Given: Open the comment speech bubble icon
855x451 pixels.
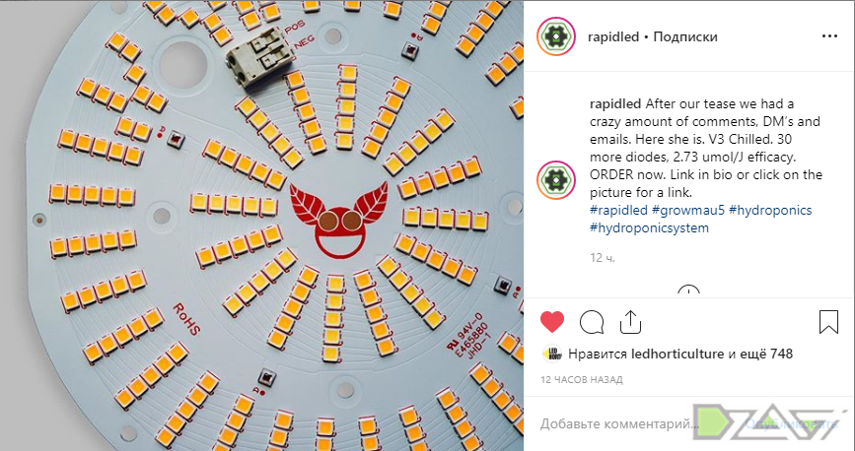Looking at the screenshot, I should click(x=592, y=322).
